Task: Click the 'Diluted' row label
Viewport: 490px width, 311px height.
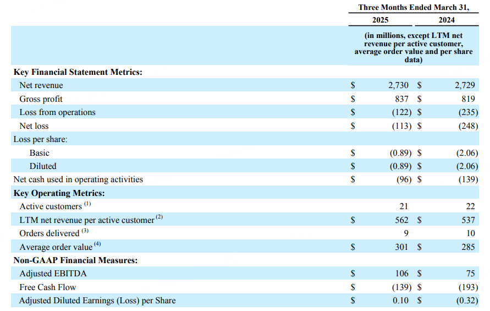Action: click(x=43, y=166)
